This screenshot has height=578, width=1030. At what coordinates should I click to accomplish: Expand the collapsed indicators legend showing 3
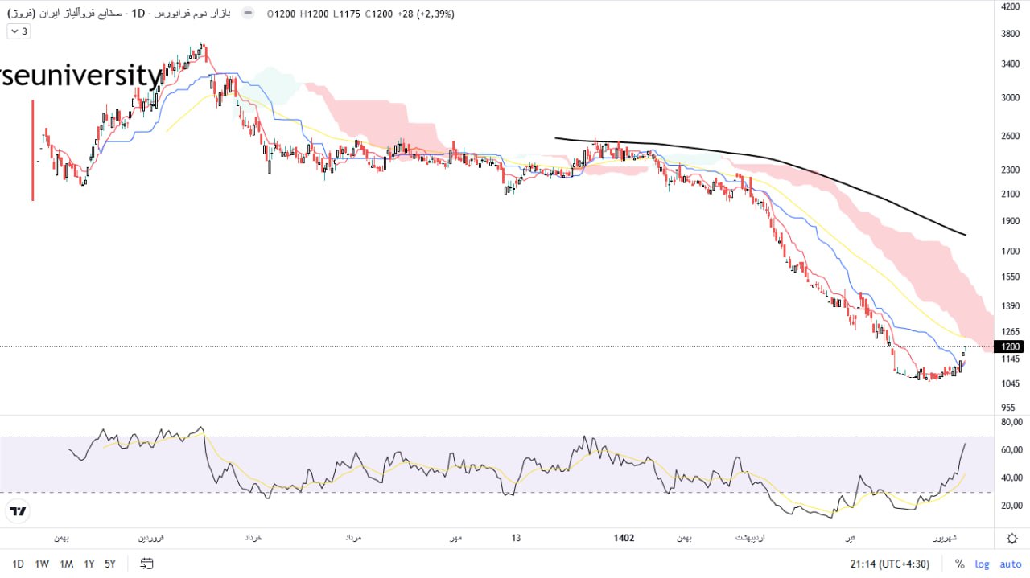click(x=19, y=31)
